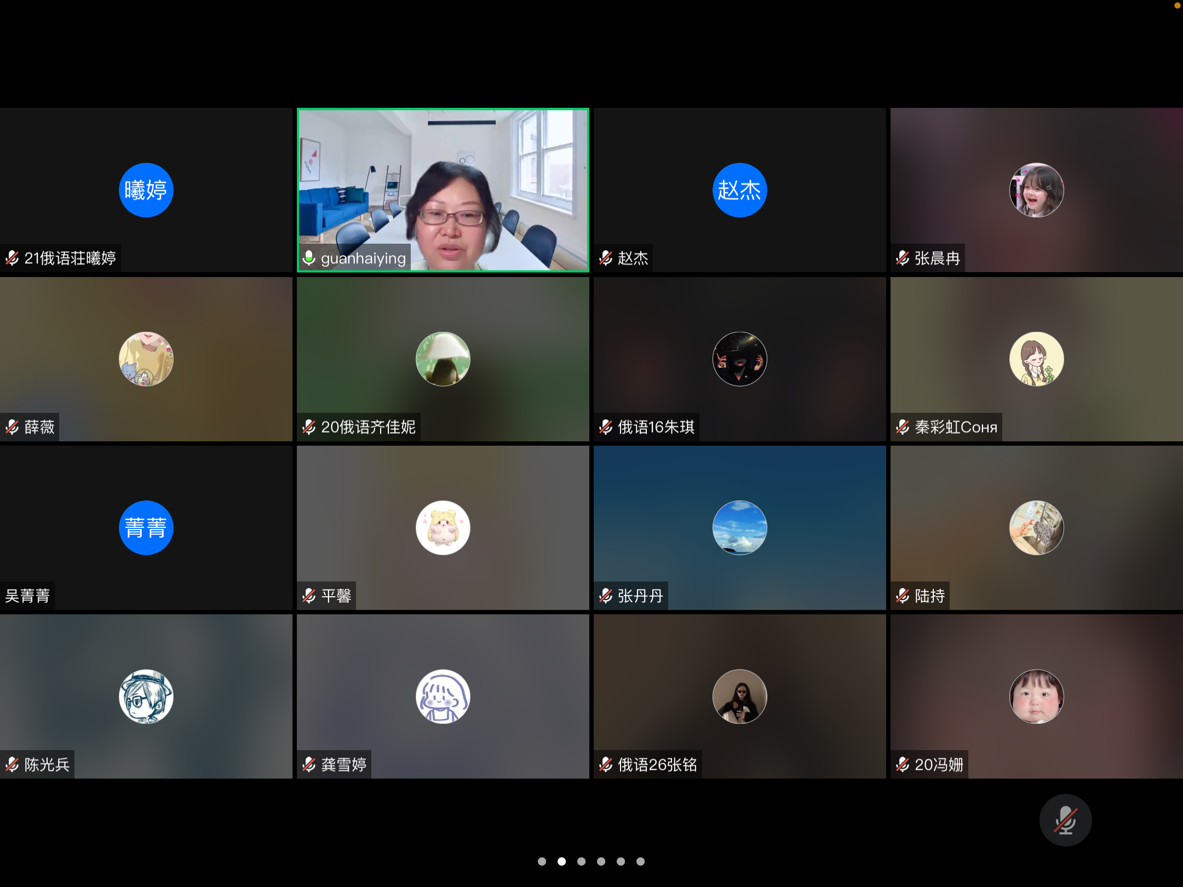Click muted mic icon beside 陆持

click(x=903, y=595)
